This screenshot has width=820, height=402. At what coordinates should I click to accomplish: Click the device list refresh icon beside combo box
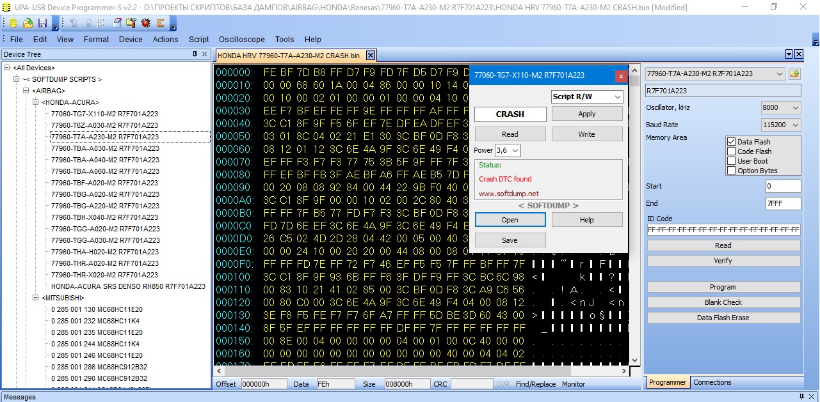(x=794, y=73)
